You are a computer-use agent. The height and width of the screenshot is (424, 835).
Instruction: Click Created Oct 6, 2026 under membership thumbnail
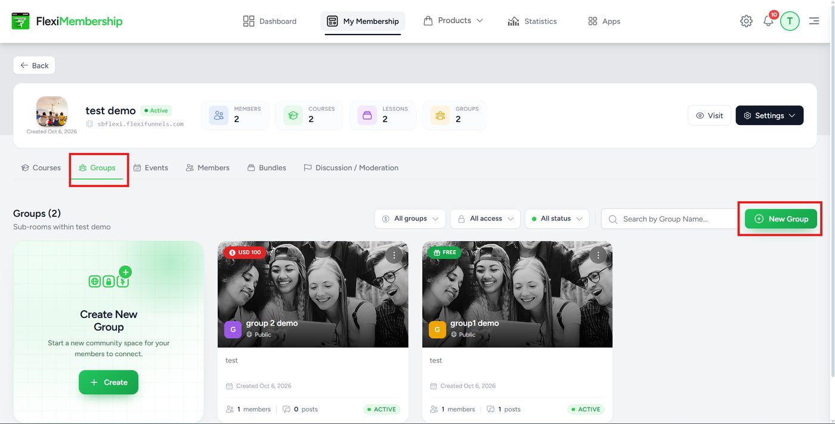(x=52, y=132)
